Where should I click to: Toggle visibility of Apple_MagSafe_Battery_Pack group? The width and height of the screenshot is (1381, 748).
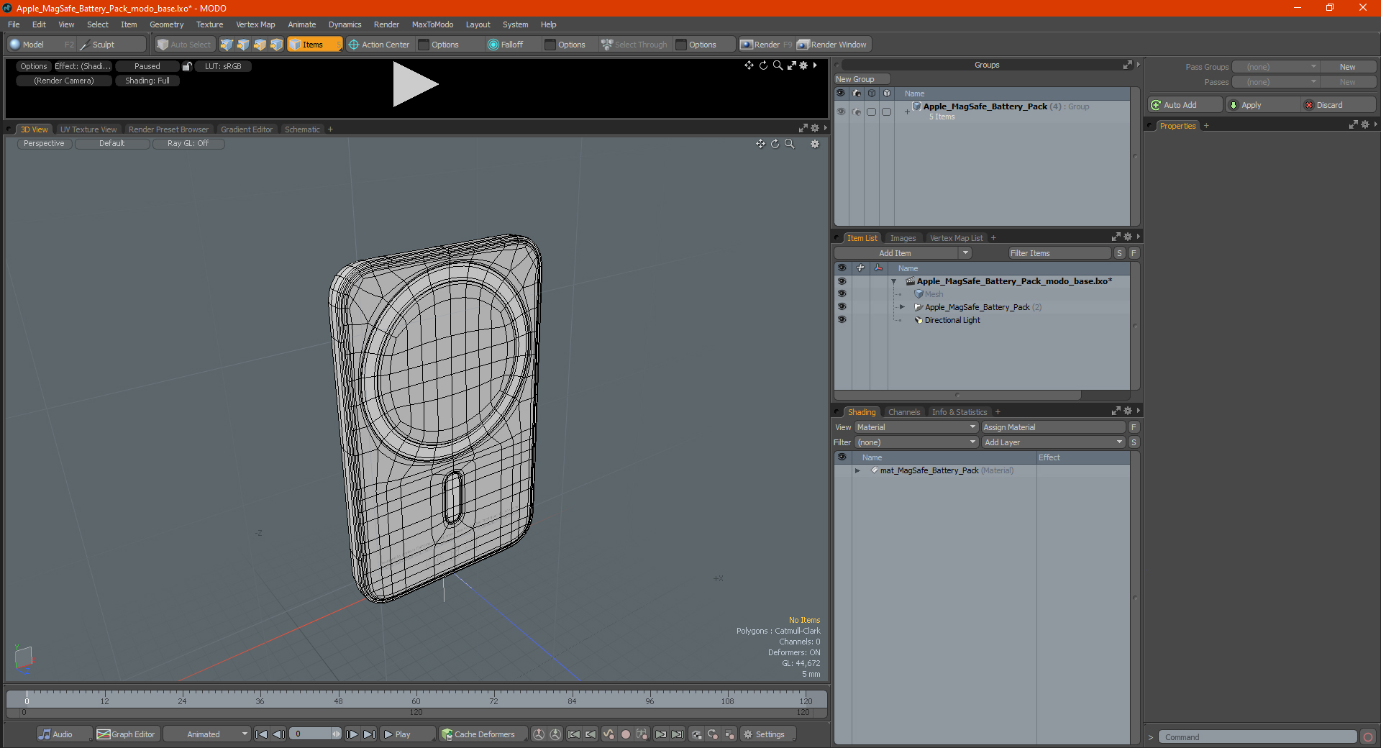point(841,111)
